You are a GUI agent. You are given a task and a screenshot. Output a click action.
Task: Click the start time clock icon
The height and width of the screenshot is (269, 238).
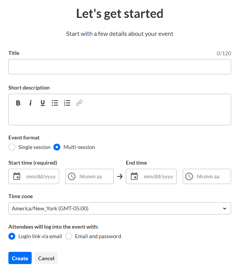click(x=72, y=176)
